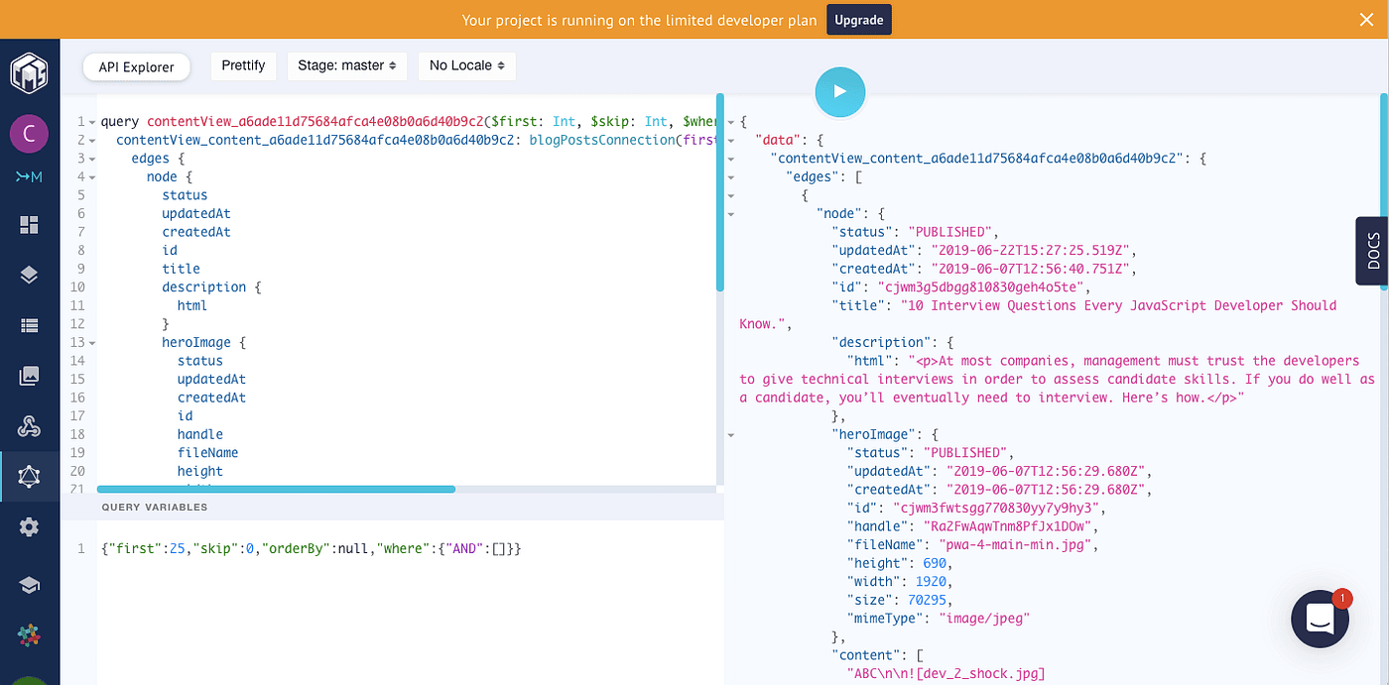The image size is (1389, 685).
Task: Open the DOCS tab on the right
Action: point(1373,251)
